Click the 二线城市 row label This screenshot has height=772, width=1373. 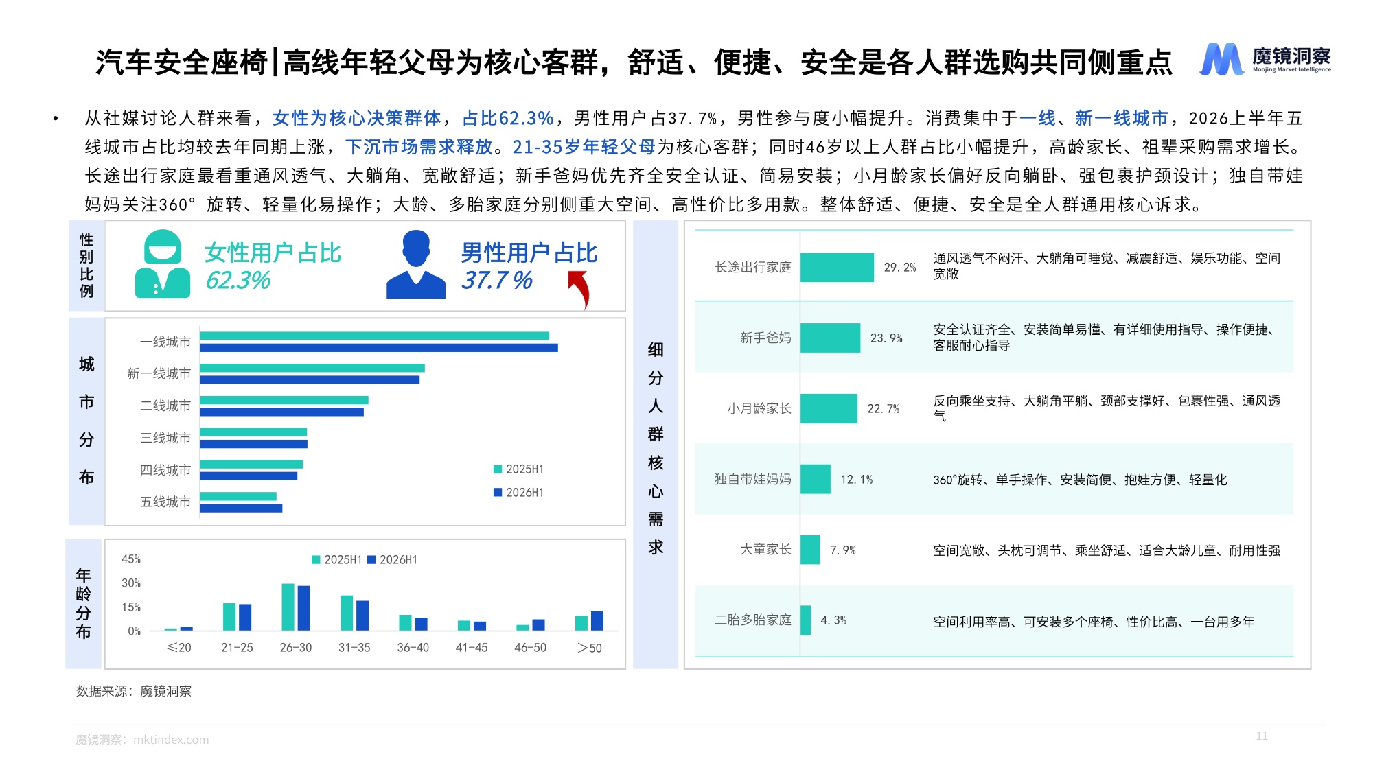pos(165,406)
